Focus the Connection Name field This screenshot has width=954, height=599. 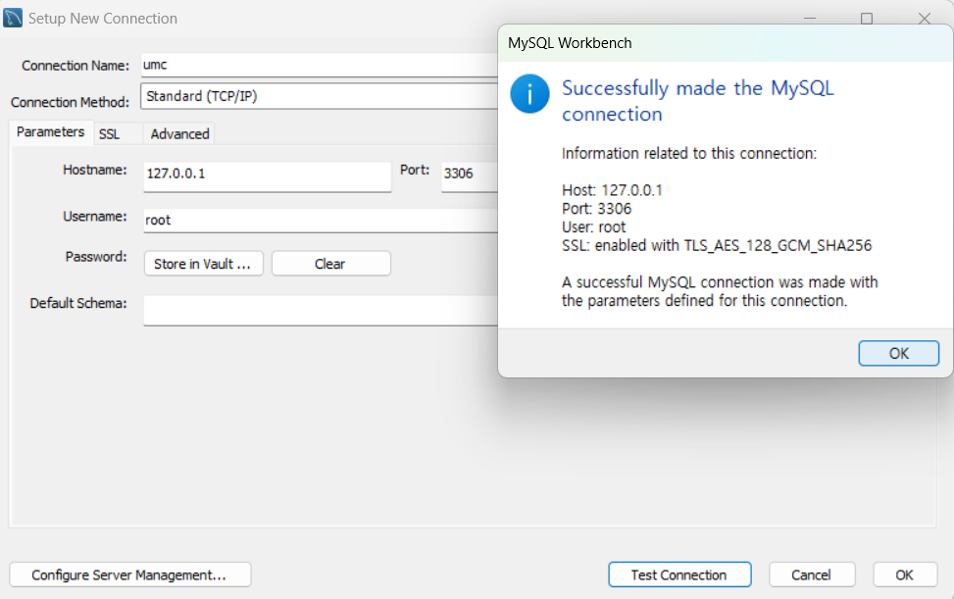click(320, 65)
